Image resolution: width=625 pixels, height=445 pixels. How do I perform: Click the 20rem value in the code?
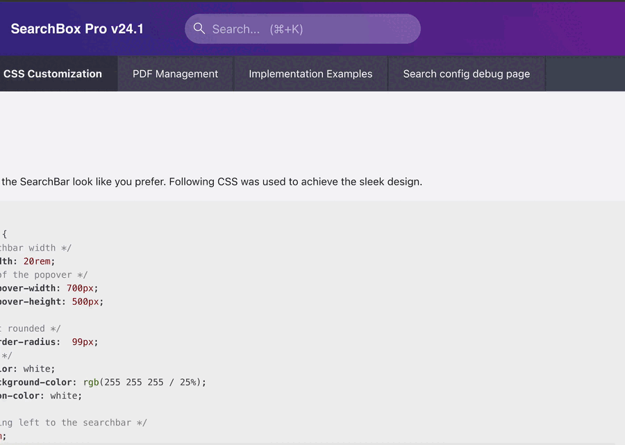point(37,261)
